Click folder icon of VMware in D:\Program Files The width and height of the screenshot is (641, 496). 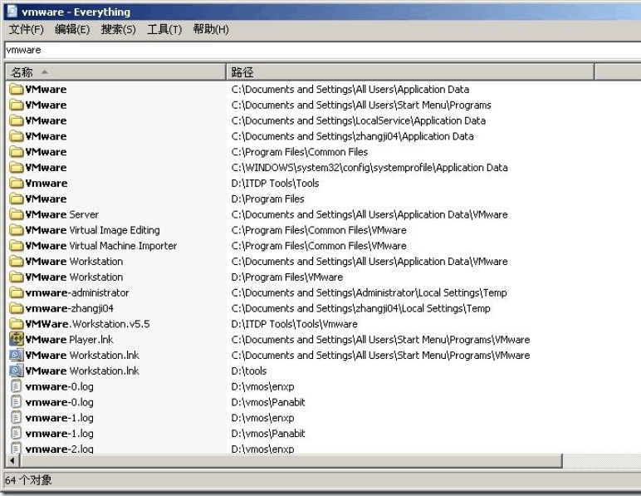pyautogui.click(x=17, y=199)
